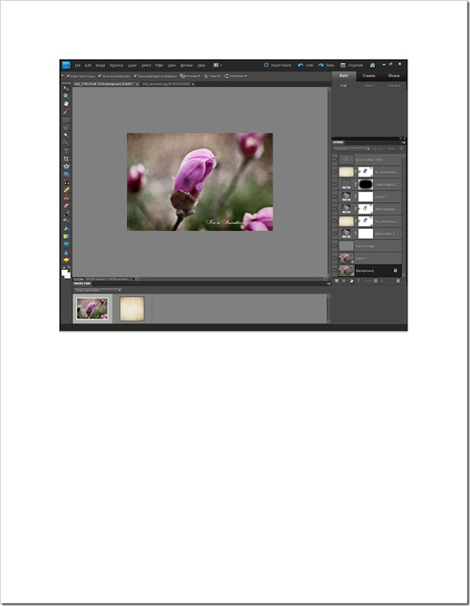Switch to Guided edit mode
470x606 pixels.
pyautogui.click(x=394, y=86)
